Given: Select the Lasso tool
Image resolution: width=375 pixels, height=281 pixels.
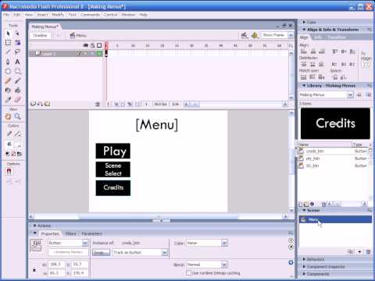Looking at the screenshot, I should [17, 52].
